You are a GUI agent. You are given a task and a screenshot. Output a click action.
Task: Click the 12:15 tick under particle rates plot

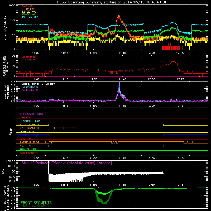pos(180,79)
